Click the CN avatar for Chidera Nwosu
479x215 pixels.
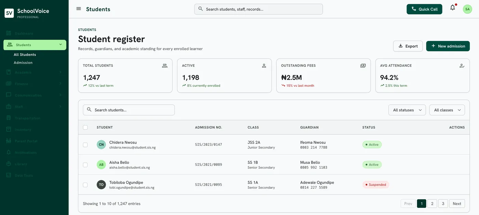coord(101,145)
